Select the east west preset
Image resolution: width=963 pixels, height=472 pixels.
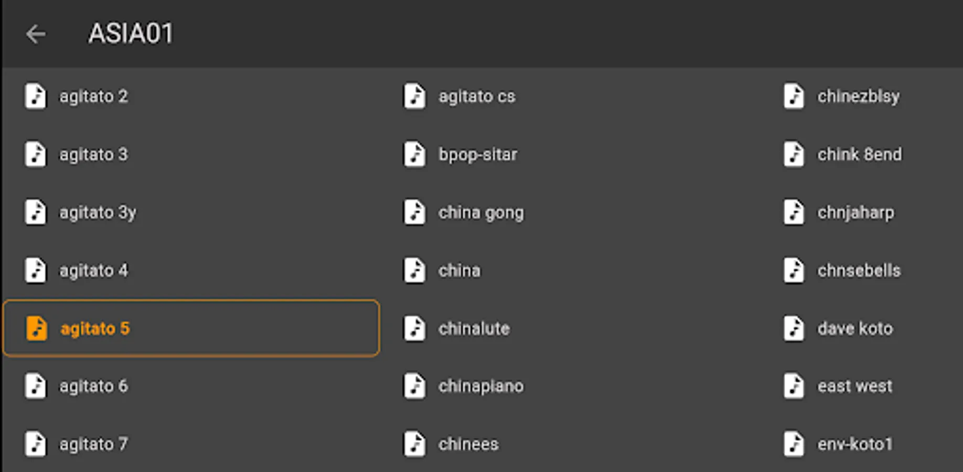point(854,387)
